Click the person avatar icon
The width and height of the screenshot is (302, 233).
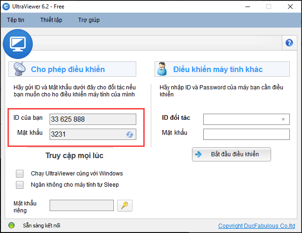tap(162, 69)
